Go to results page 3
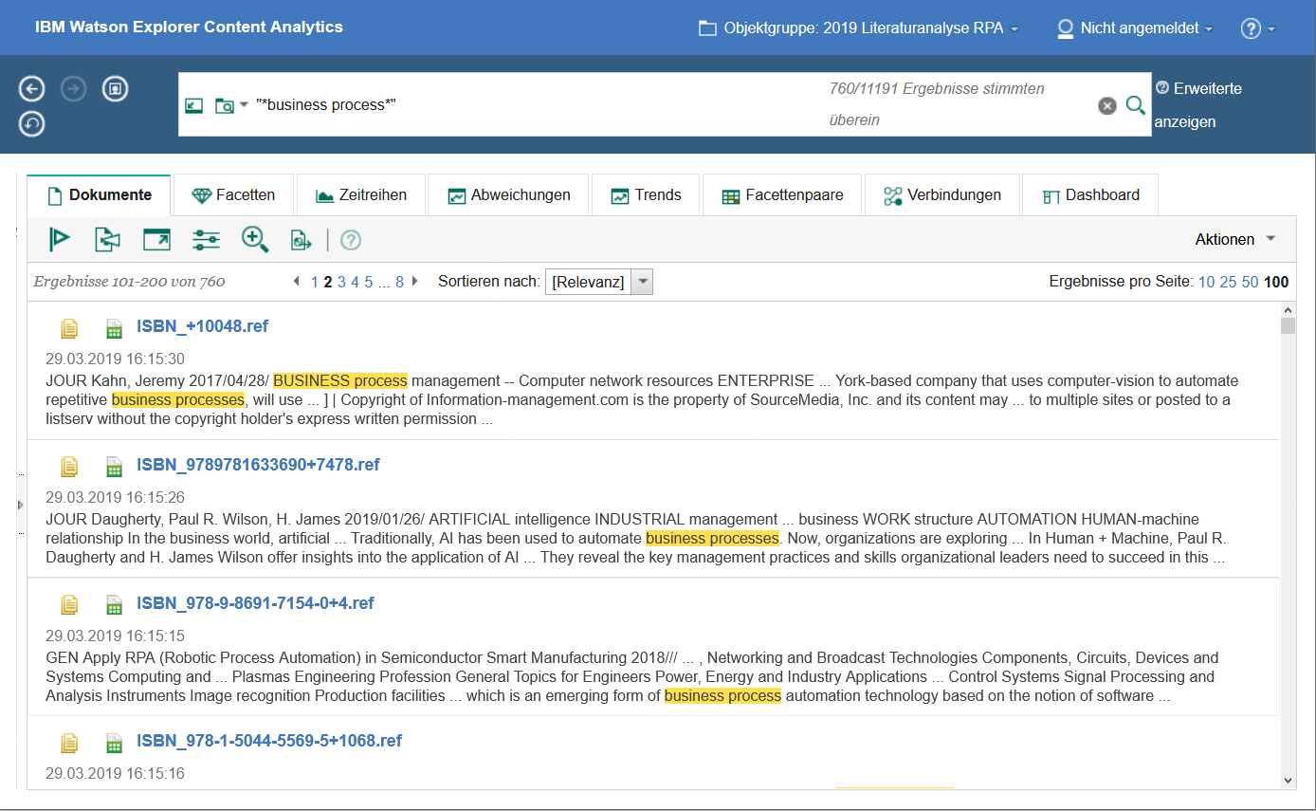This screenshot has height=811, width=1316. 341,282
